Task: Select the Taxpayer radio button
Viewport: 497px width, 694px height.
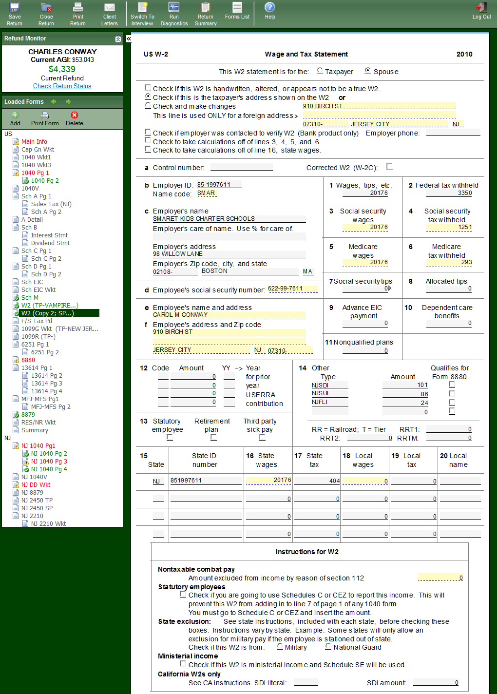Action: point(320,71)
